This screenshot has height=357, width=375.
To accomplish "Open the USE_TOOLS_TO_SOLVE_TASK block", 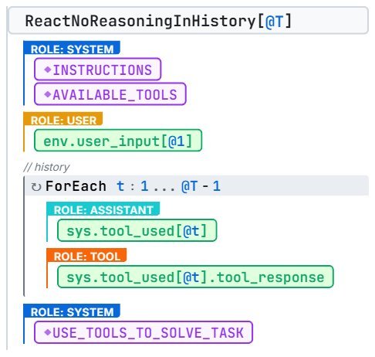I will pos(144,332).
